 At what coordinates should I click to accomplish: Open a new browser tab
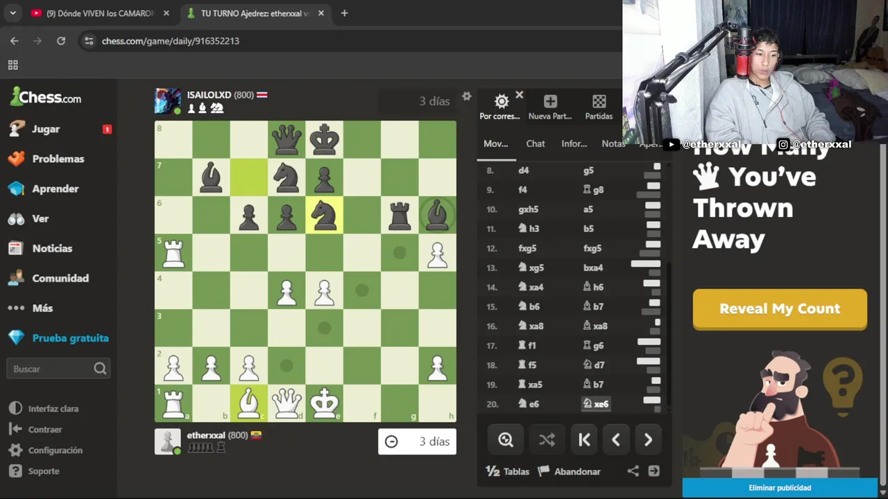344,13
